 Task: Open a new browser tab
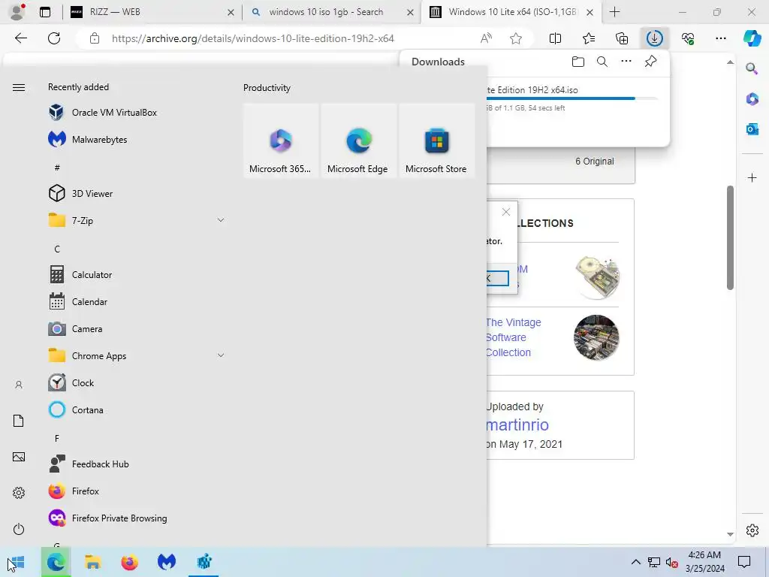[614, 12]
